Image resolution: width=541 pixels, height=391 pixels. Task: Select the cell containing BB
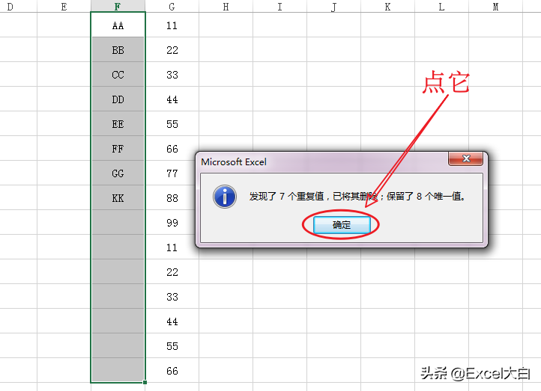pyautogui.click(x=118, y=50)
